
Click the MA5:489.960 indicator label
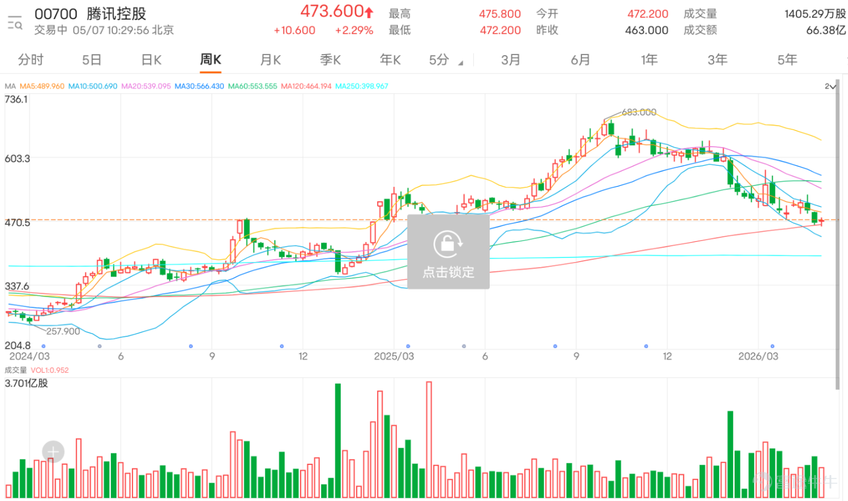point(42,86)
